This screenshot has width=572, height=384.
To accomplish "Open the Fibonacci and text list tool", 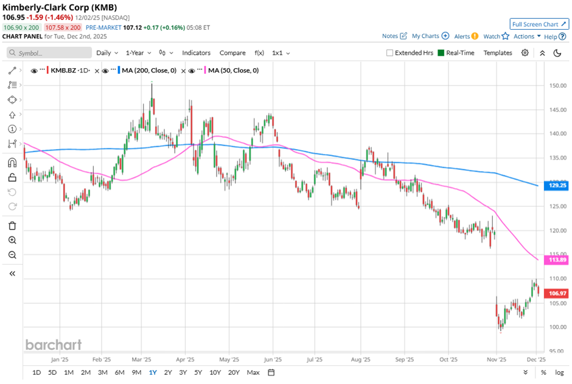I will click(x=12, y=85).
